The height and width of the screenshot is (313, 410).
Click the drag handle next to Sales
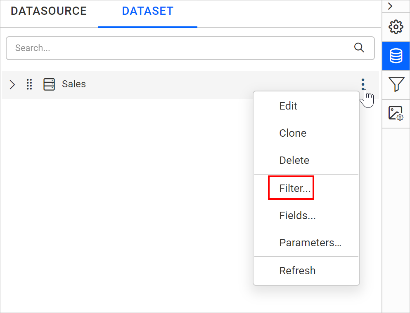click(x=29, y=84)
